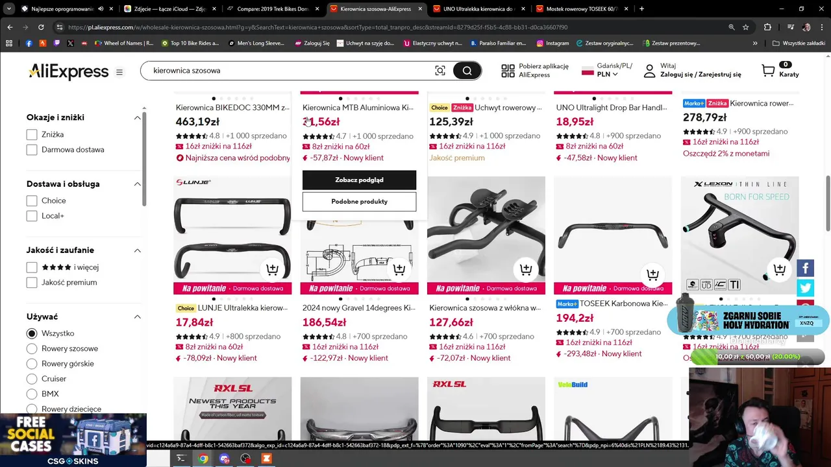Enable the Zniżka filter checkbox

32,134
